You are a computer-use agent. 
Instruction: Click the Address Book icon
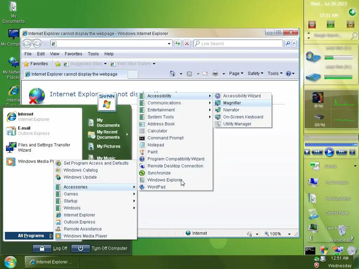click(142, 124)
